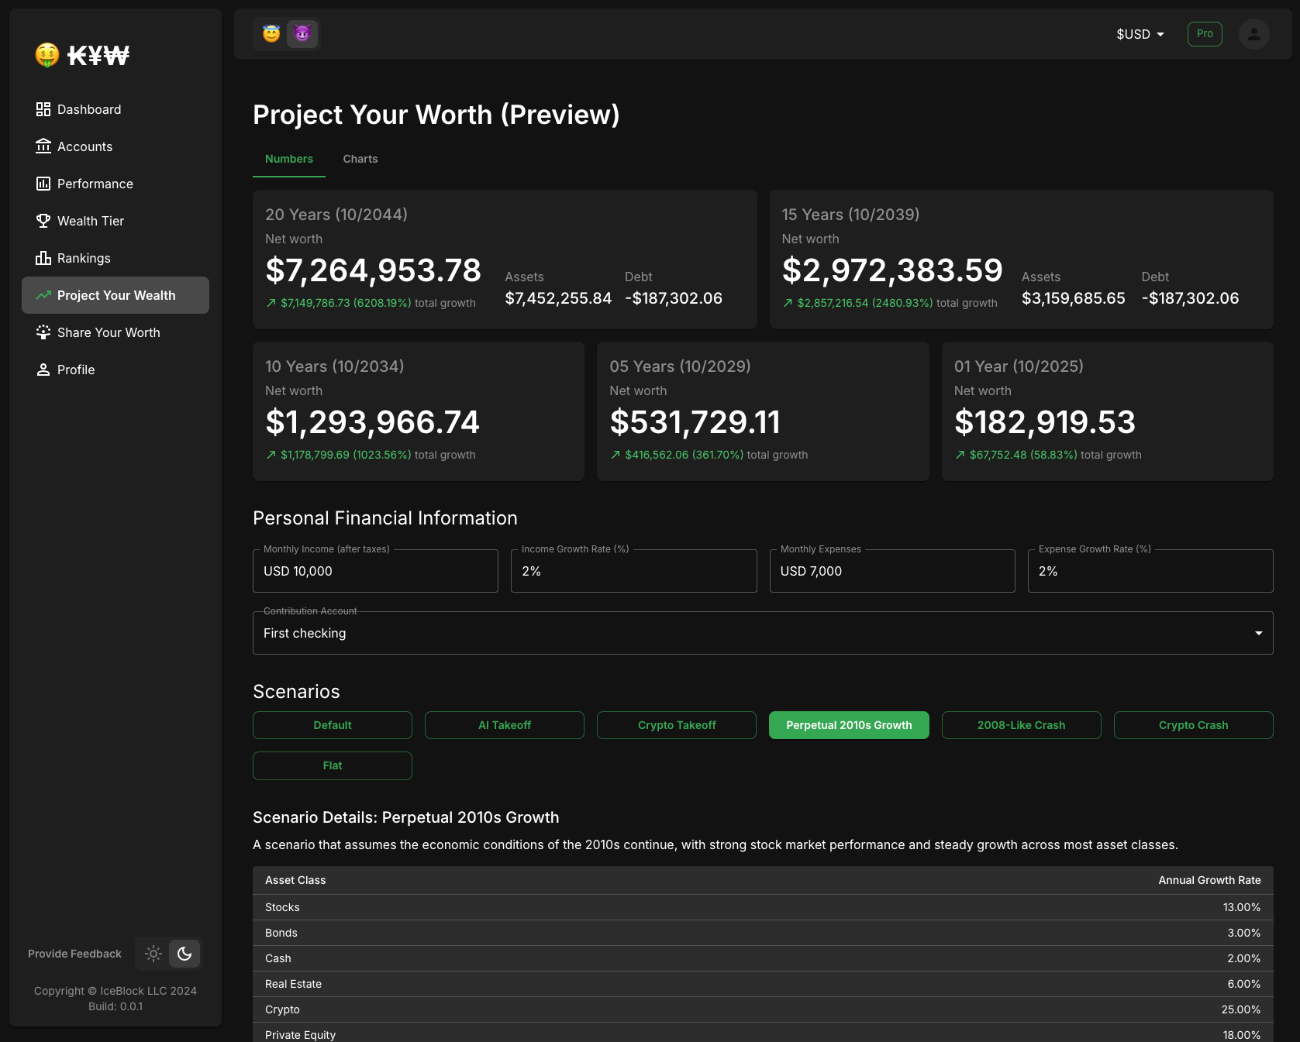1300x1042 pixels.
Task: Expand the Contribution Account dropdown
Action: click(x=762, y=633)
